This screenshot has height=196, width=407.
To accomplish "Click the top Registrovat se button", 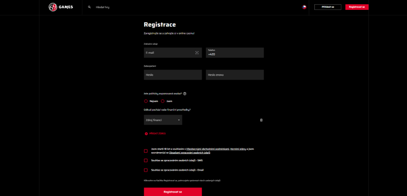I will click(x=357, y=7).
